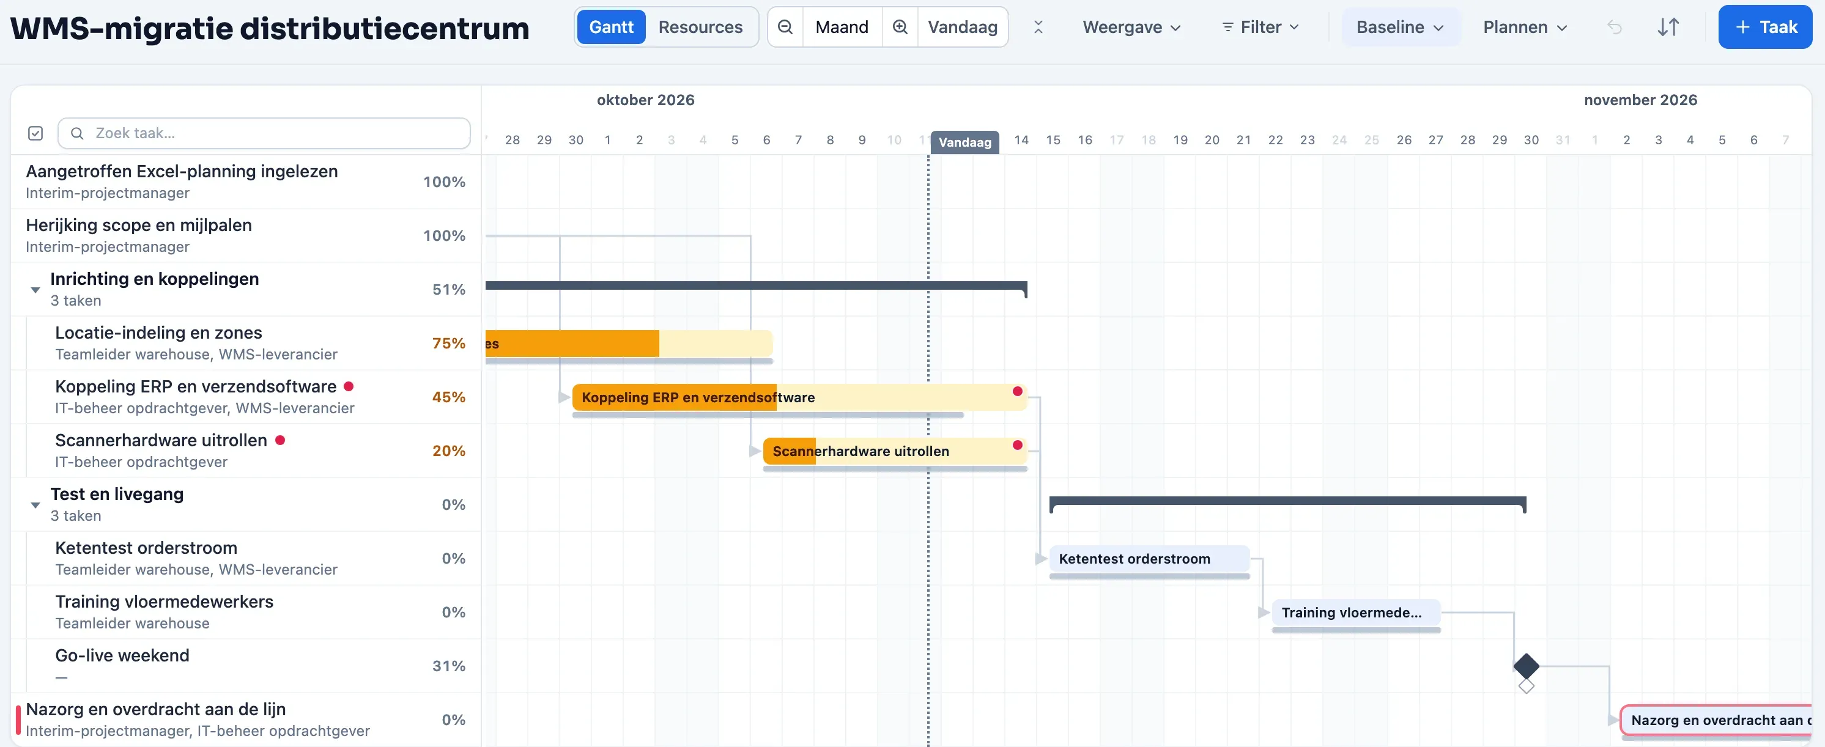Image resolution: width=1825 pixels, height=747 pixels.
Task: Click the oktober 2026 month label
Action: (x=645, y=100)
